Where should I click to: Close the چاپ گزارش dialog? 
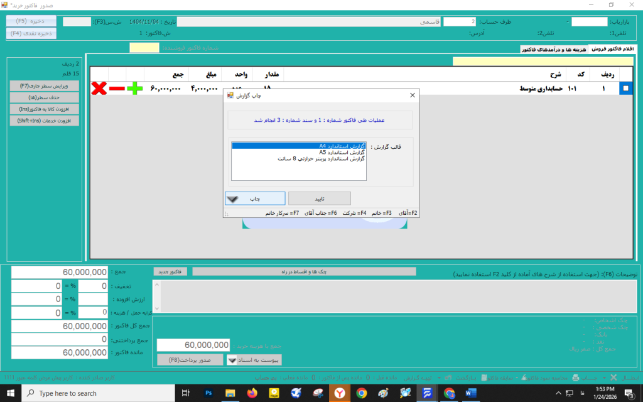coord(413,95)
